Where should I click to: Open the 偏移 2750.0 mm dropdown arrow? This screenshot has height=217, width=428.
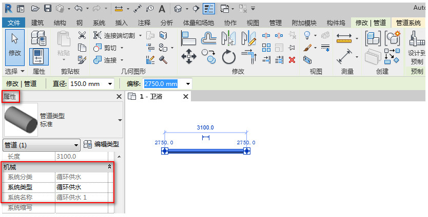(188, 84)
